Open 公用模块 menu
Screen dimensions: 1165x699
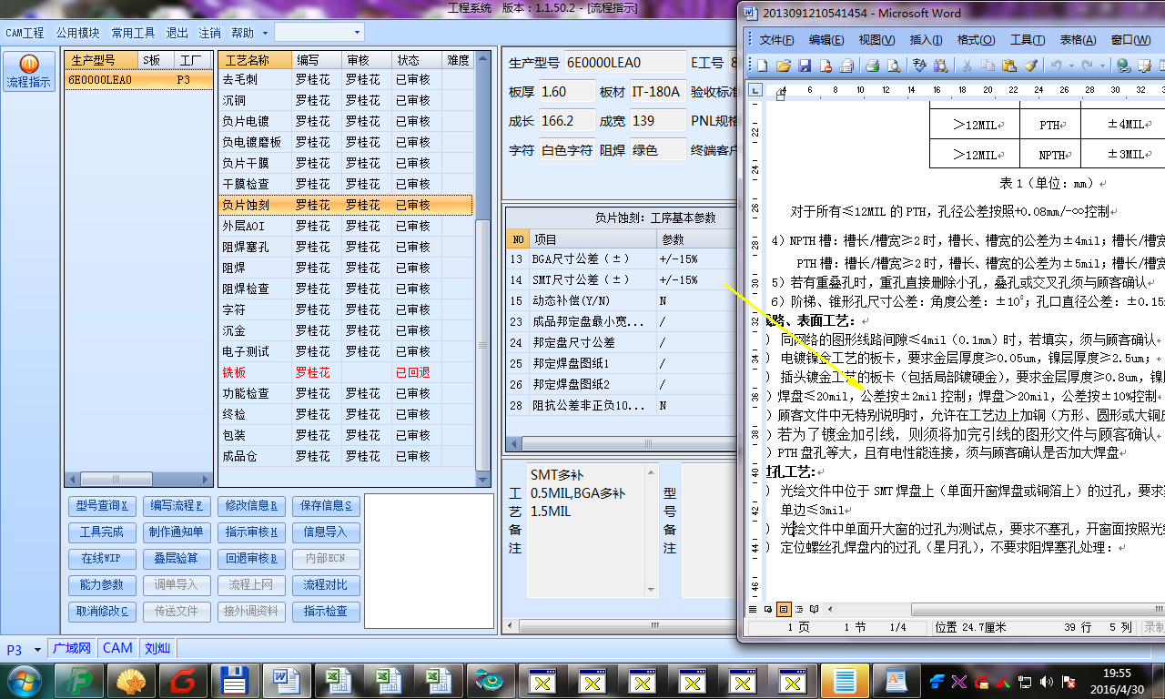[77, 33]
